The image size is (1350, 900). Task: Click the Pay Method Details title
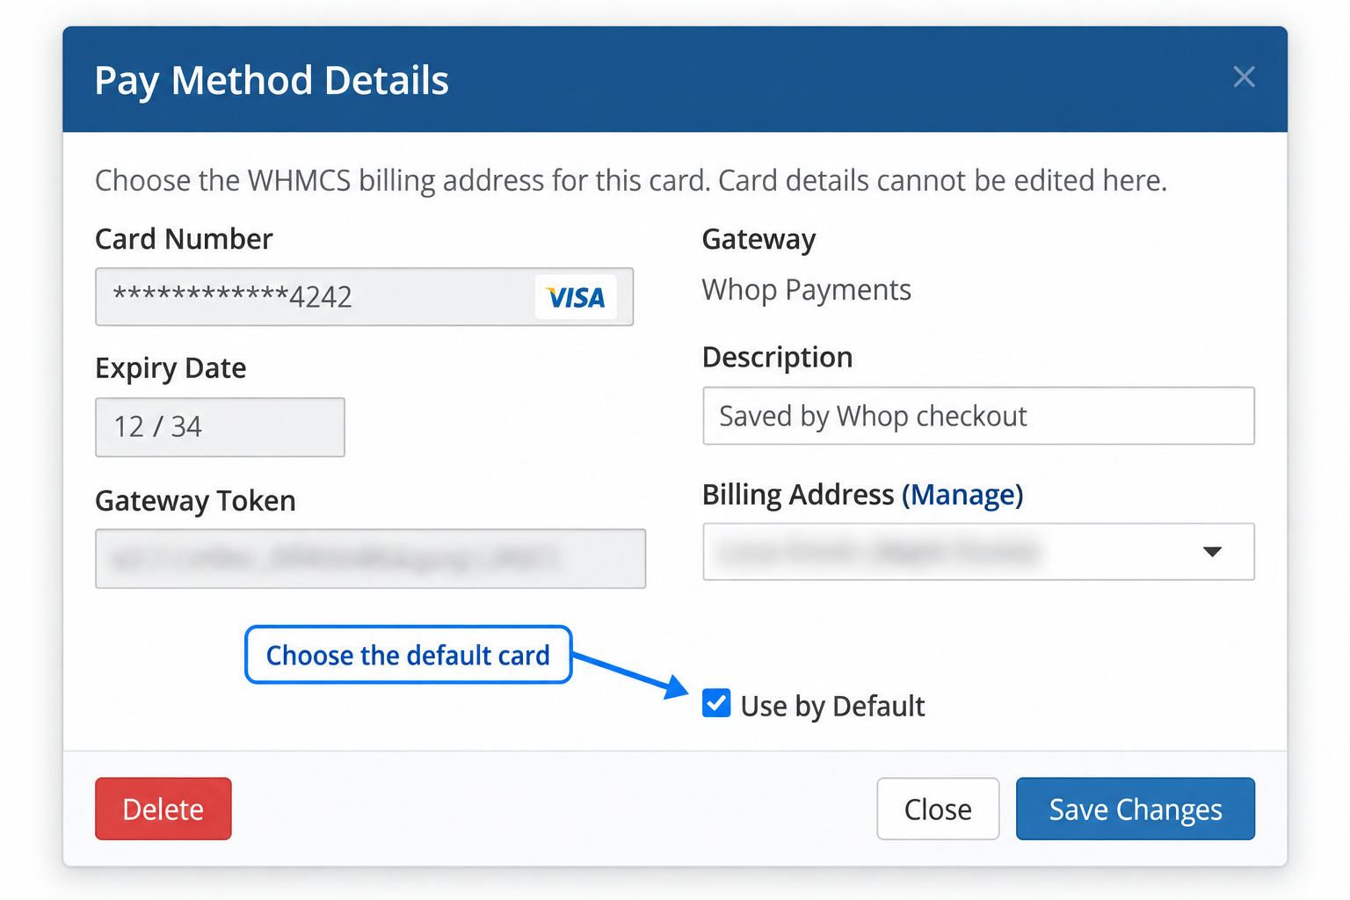pos(272,81)
